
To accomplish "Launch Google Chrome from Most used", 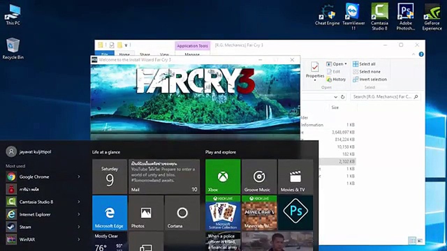I will (43, 177).
